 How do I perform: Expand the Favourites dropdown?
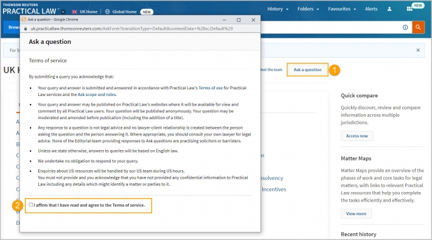(342, 9)
